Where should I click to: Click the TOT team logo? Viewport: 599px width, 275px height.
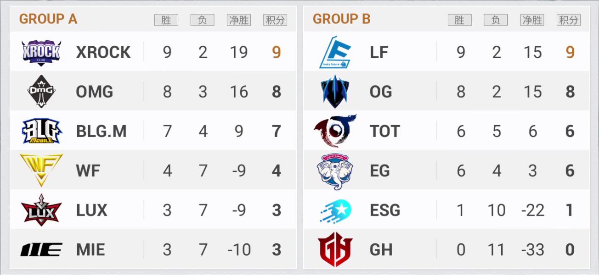[x=335, y=131]
